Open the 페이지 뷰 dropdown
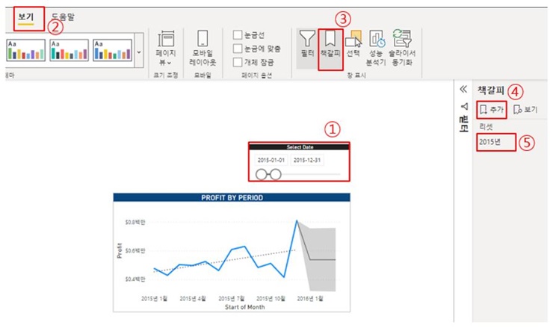Viewport: 553px width, 328px height. (x=165, y=48)
